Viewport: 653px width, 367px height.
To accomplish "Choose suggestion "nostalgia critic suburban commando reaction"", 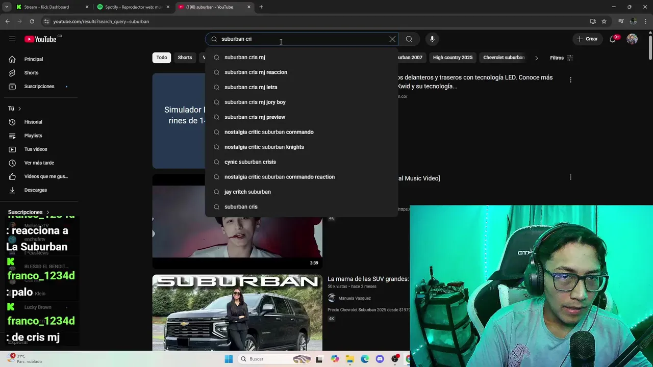I will click(302, 177).
